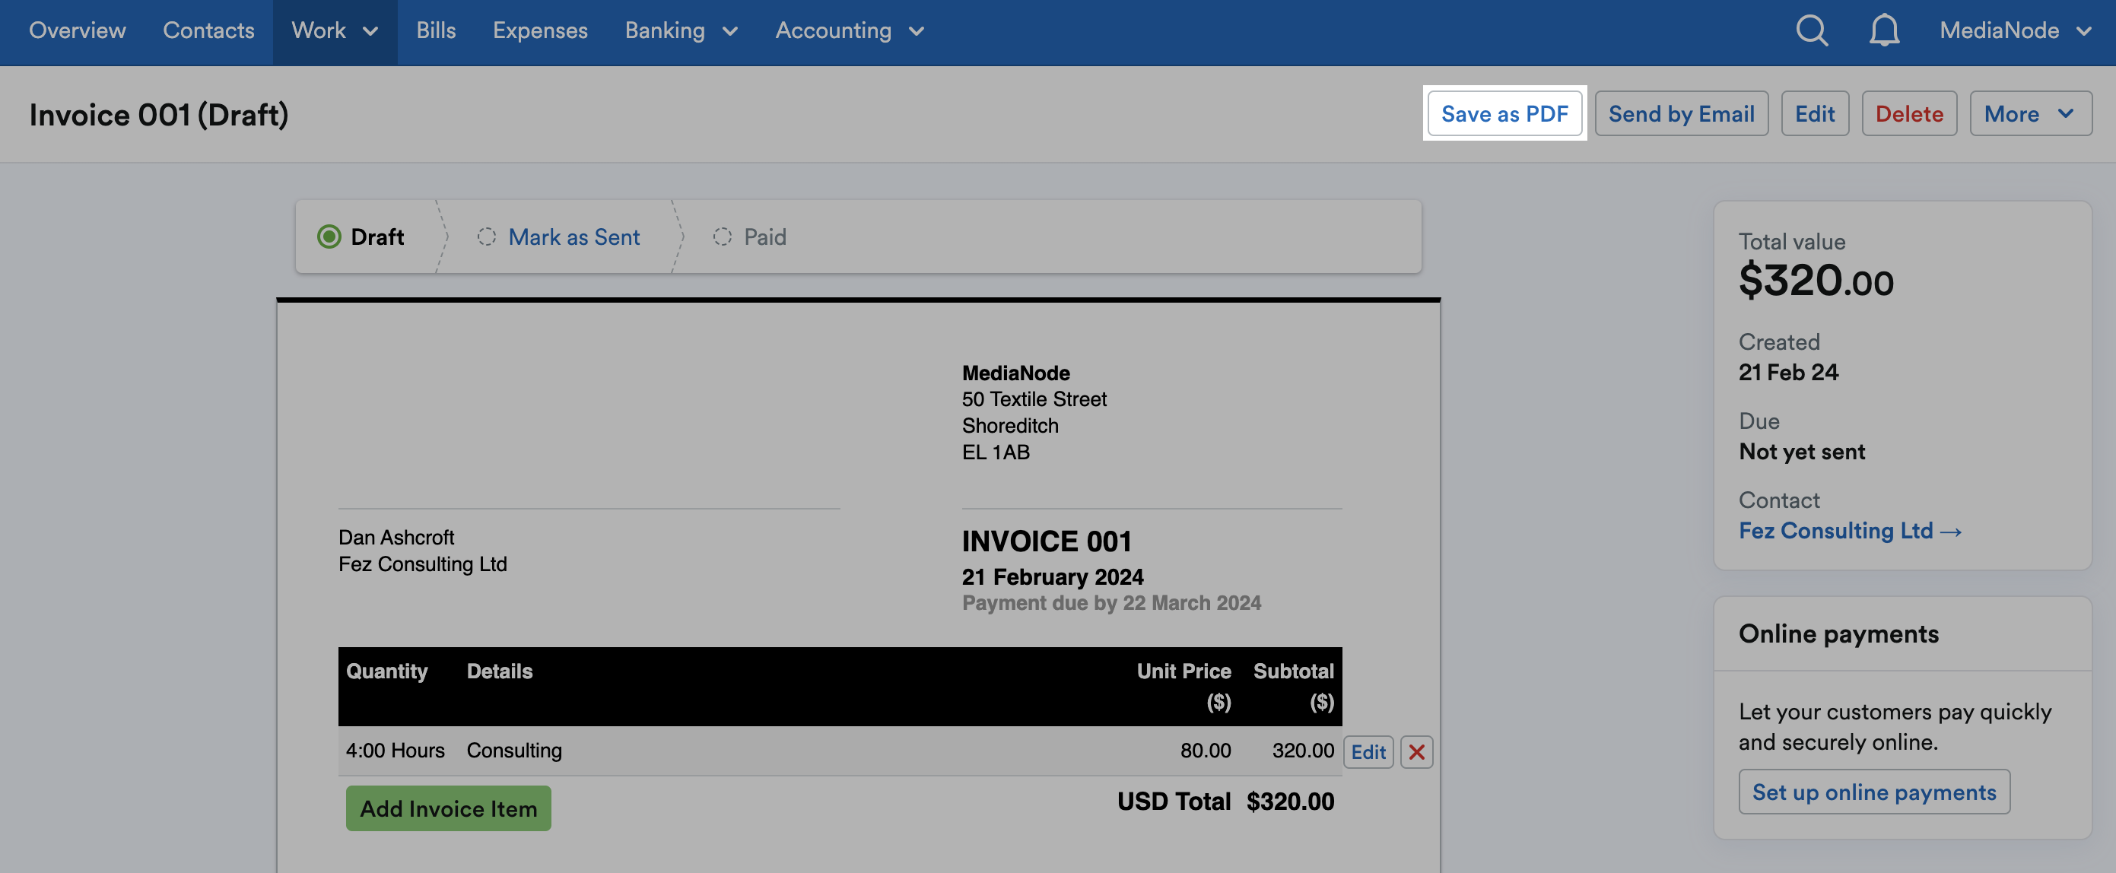This screenshot has width=2116, height=873.
Task: Remove the Consulting line item with the red X
Action: click(x=1416, y=751)
